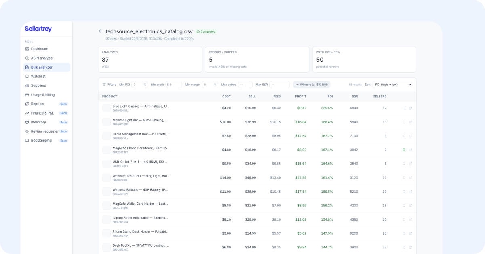Open Desk Pad XL external link icon
This screenshot has width=485, height=254.
click(411, 247)
